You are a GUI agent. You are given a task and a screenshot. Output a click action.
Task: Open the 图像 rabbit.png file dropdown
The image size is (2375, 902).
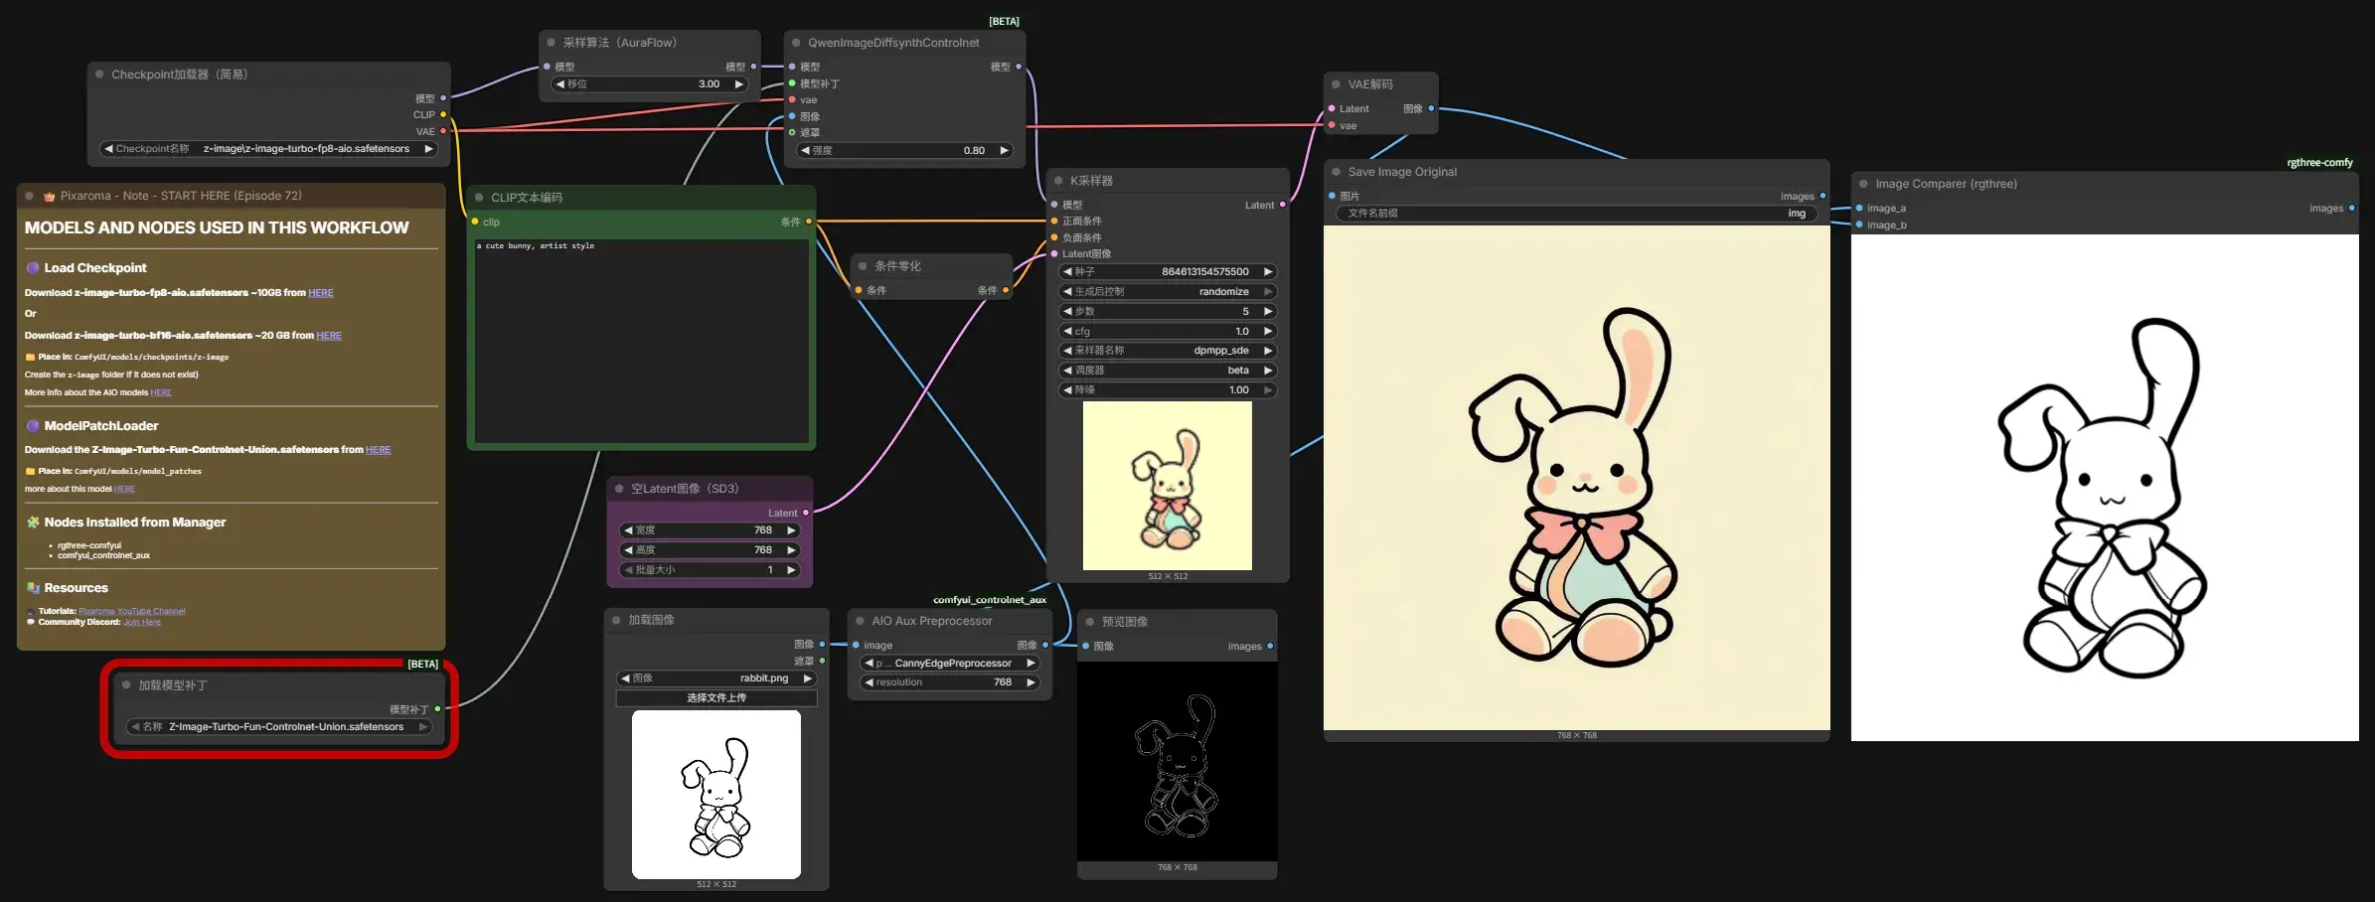716,678
